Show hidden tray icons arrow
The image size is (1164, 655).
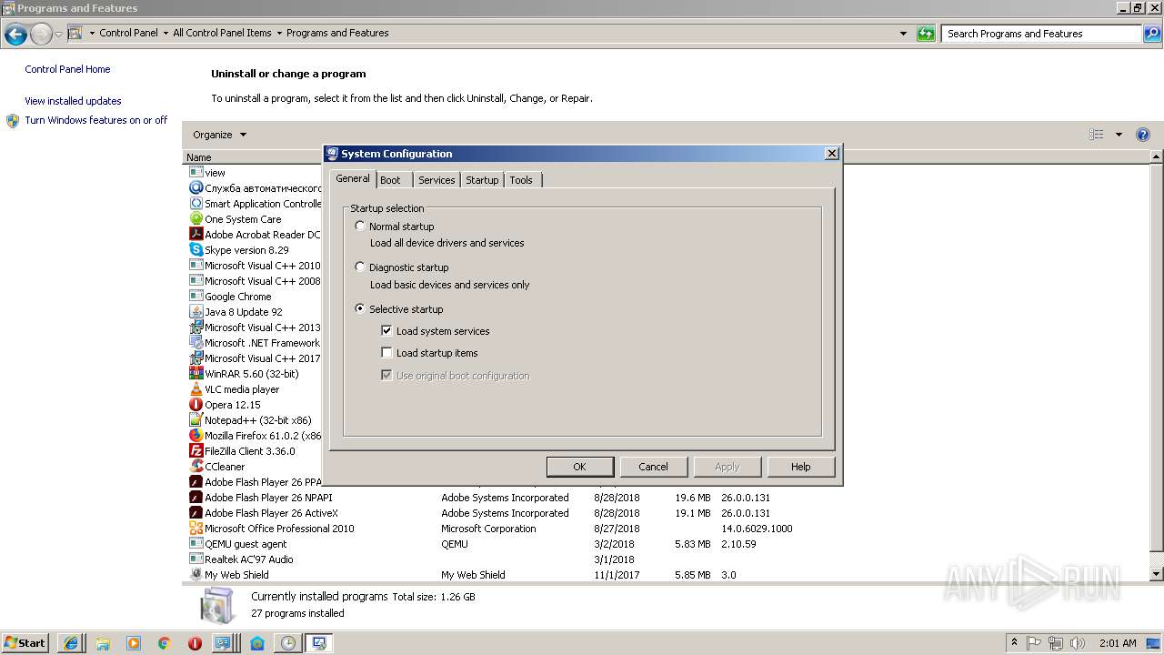(x=1015, y=643)
